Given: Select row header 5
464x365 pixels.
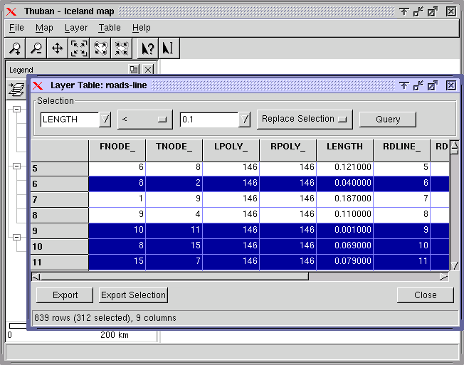Looking at the screenshot, I should tap(60, 169).
